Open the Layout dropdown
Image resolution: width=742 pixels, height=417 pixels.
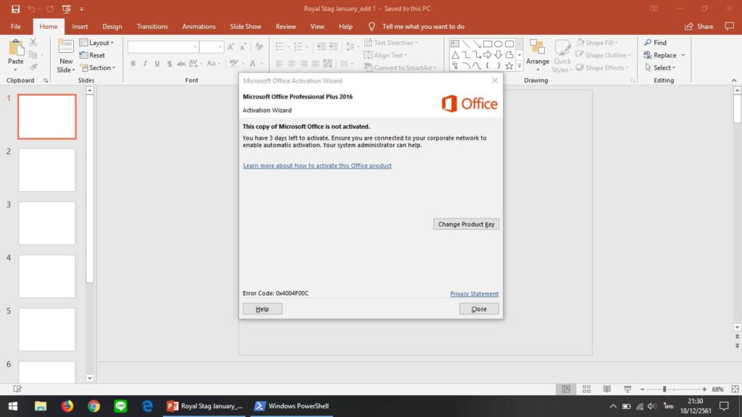pyautogui.click(x=96, y=43)
